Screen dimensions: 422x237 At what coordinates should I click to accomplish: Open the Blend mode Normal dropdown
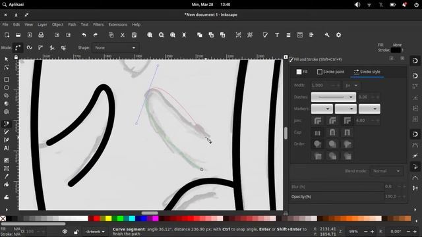coord(386,171)
